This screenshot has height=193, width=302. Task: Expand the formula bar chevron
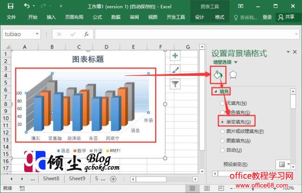296,34
